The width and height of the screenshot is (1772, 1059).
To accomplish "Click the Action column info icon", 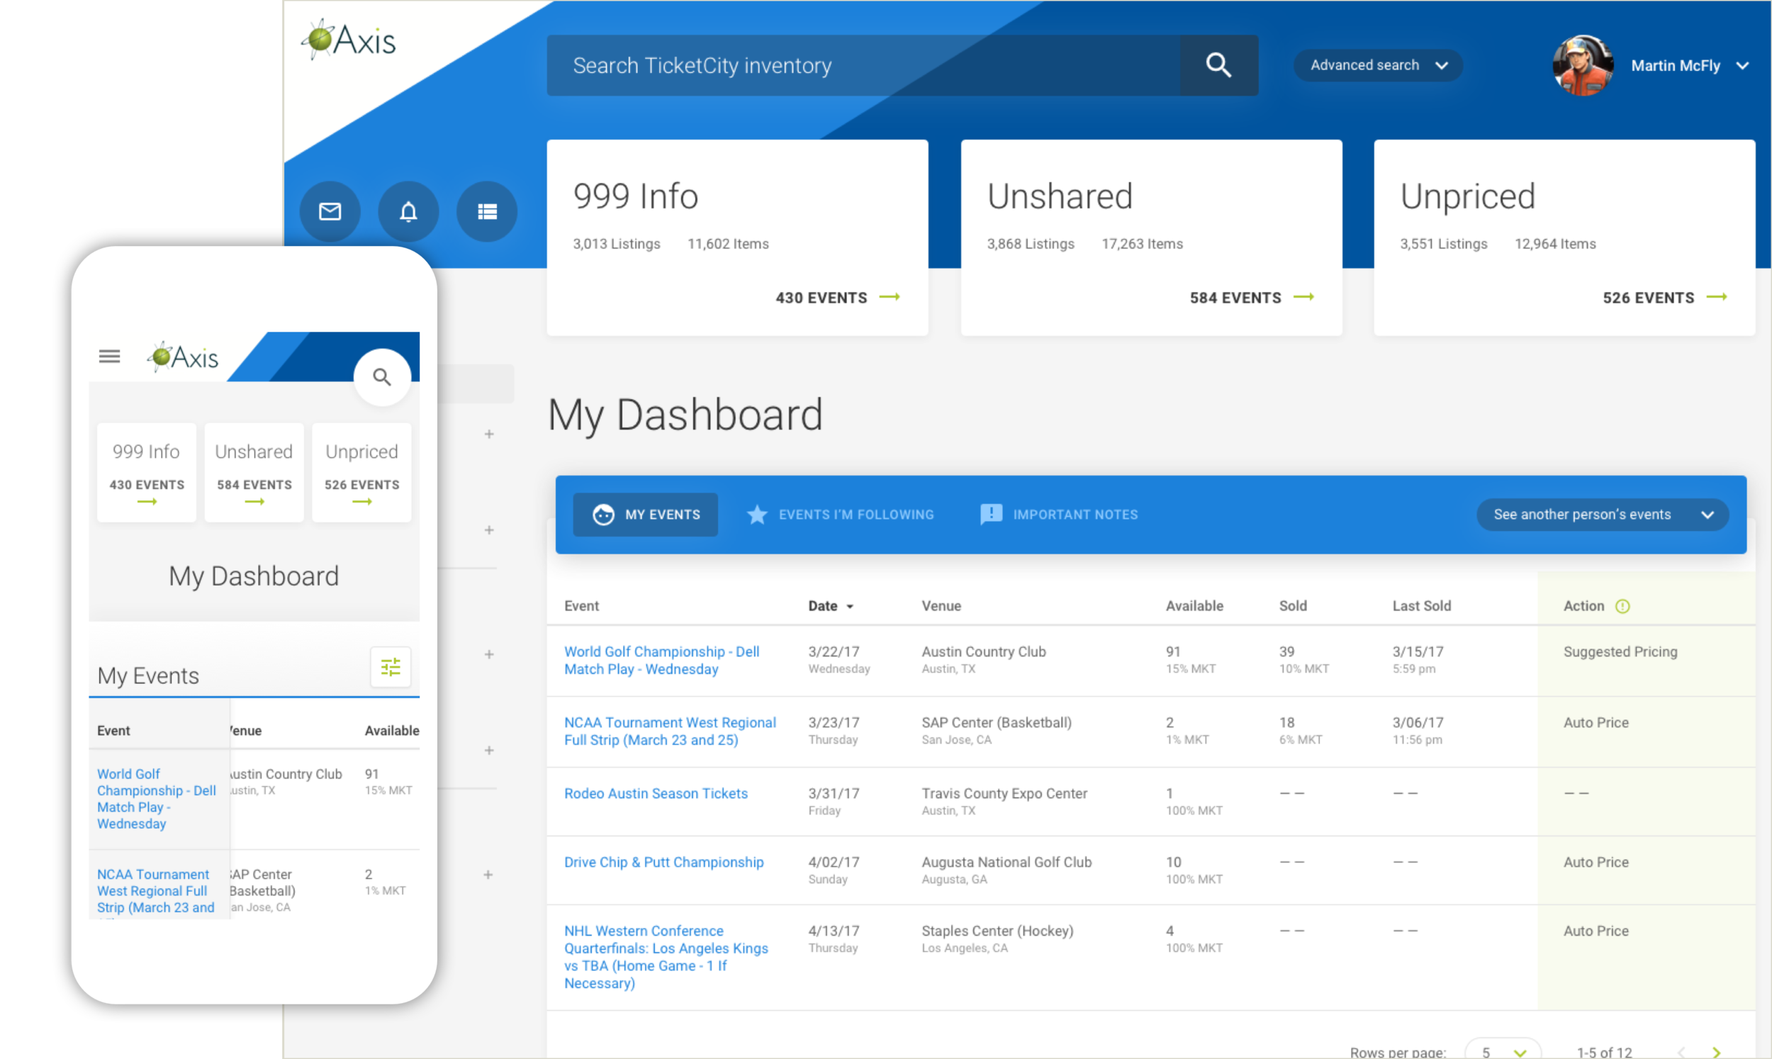I will click(x=1622, y=606).
